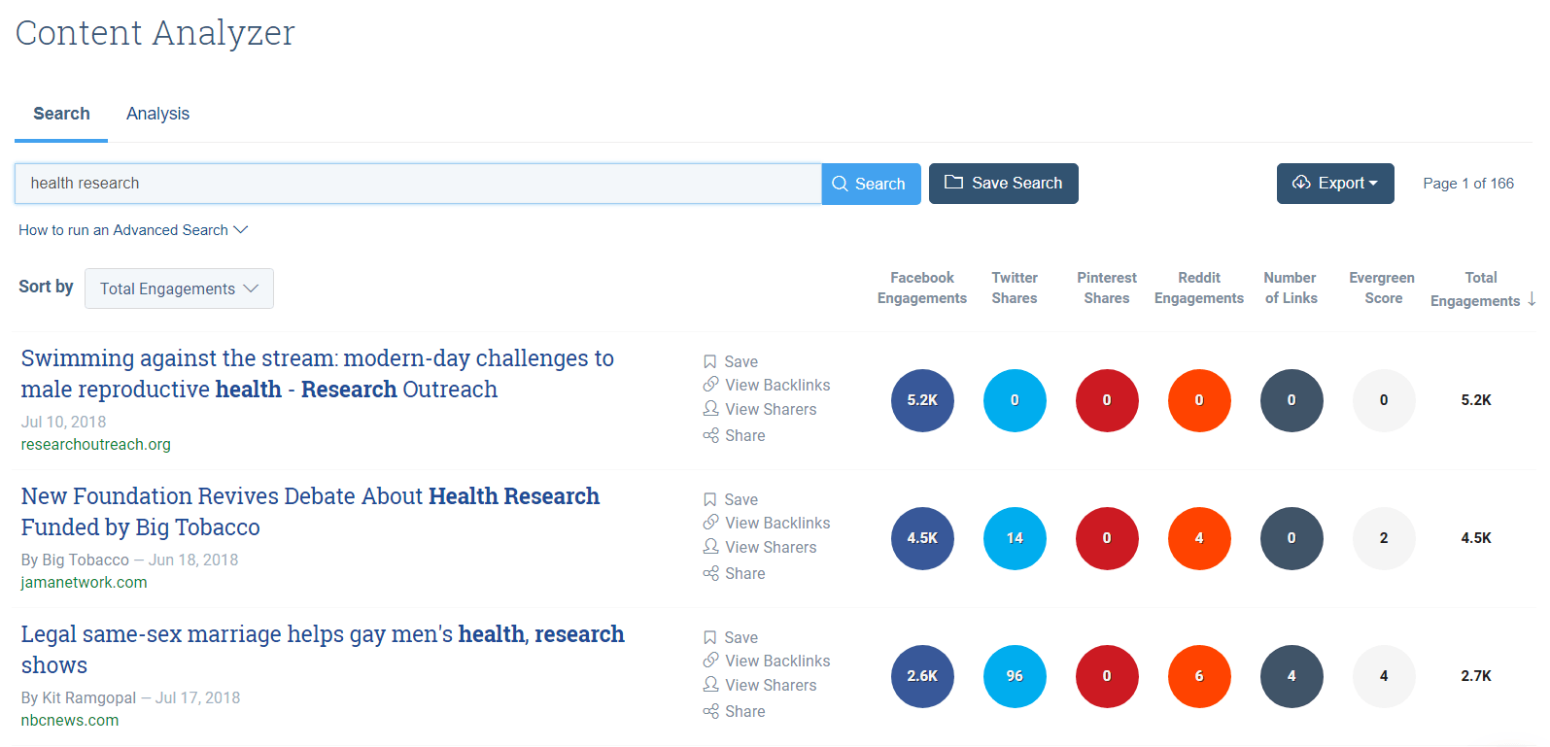This screenshot has height=747, width=1550.
Task: Visit the jamanetwork.com domain link
Action: tap(84, 582)
